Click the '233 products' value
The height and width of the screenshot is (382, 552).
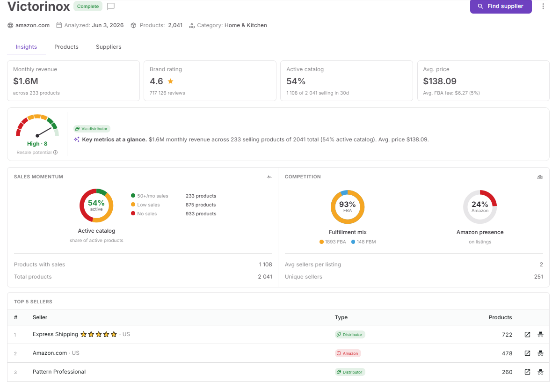[201, 196]
